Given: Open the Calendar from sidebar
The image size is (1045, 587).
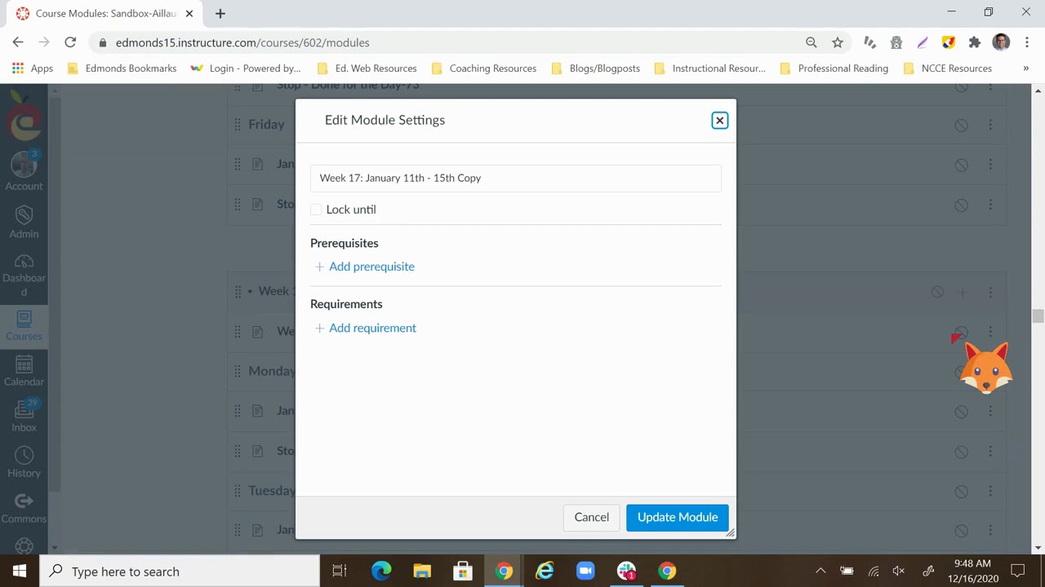Looking at the screenshot, I should click(24, 370).
